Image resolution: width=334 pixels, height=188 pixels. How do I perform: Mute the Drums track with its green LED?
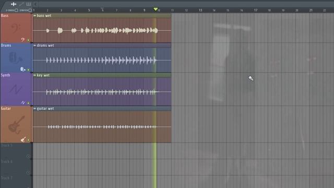[28, 69]
